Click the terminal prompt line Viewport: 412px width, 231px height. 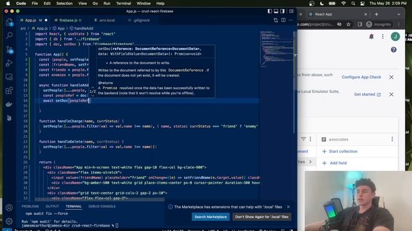click(70, 225)
